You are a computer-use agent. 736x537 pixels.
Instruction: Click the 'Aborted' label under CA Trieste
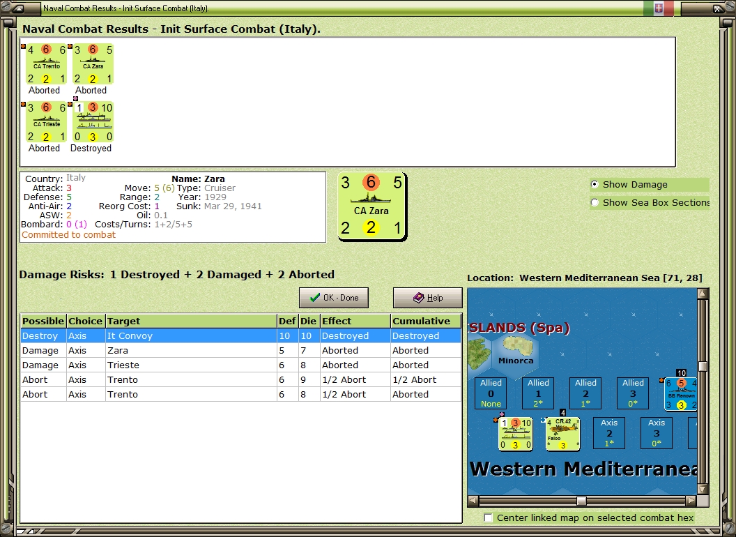tap(44, 149)
